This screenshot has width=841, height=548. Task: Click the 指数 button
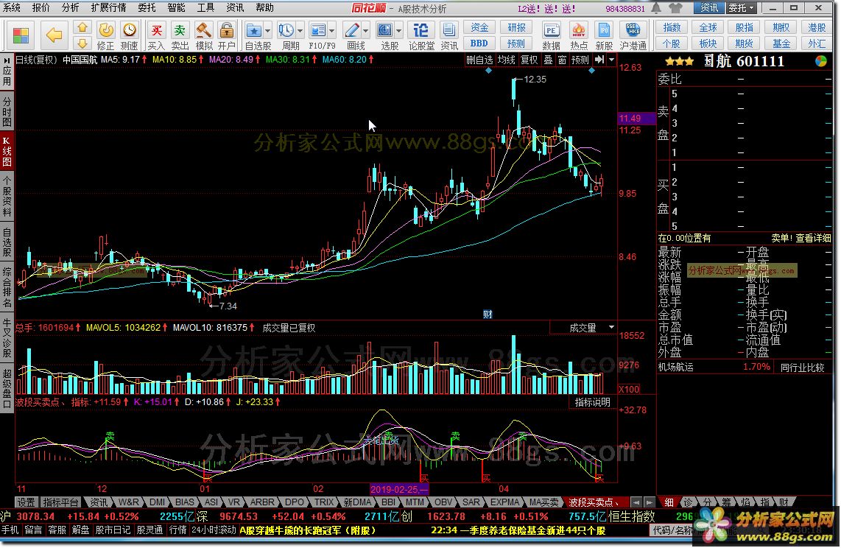(672, 27)
